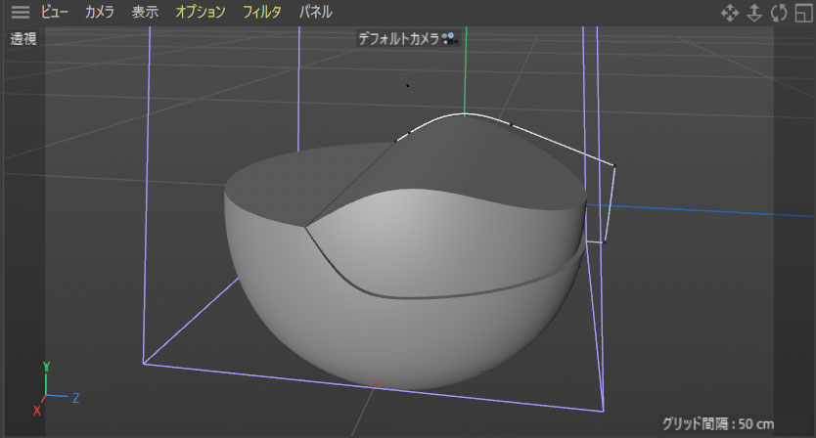Toggle the maximize viewport layout icon
This screenshot has height=438, width=816.
click(803, 13)
